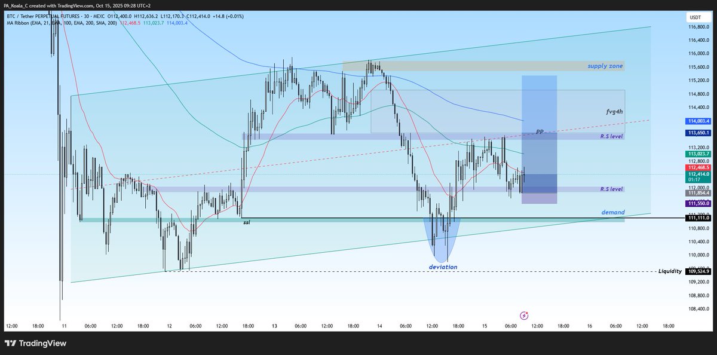Click the 116,000.0 price axis label
Screen dimensions: 717x355
pos(697,54)
